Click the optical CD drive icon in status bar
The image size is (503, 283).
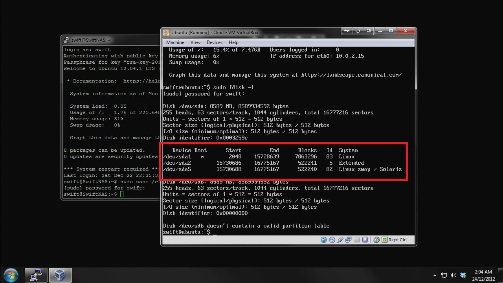tap(332, 240)
